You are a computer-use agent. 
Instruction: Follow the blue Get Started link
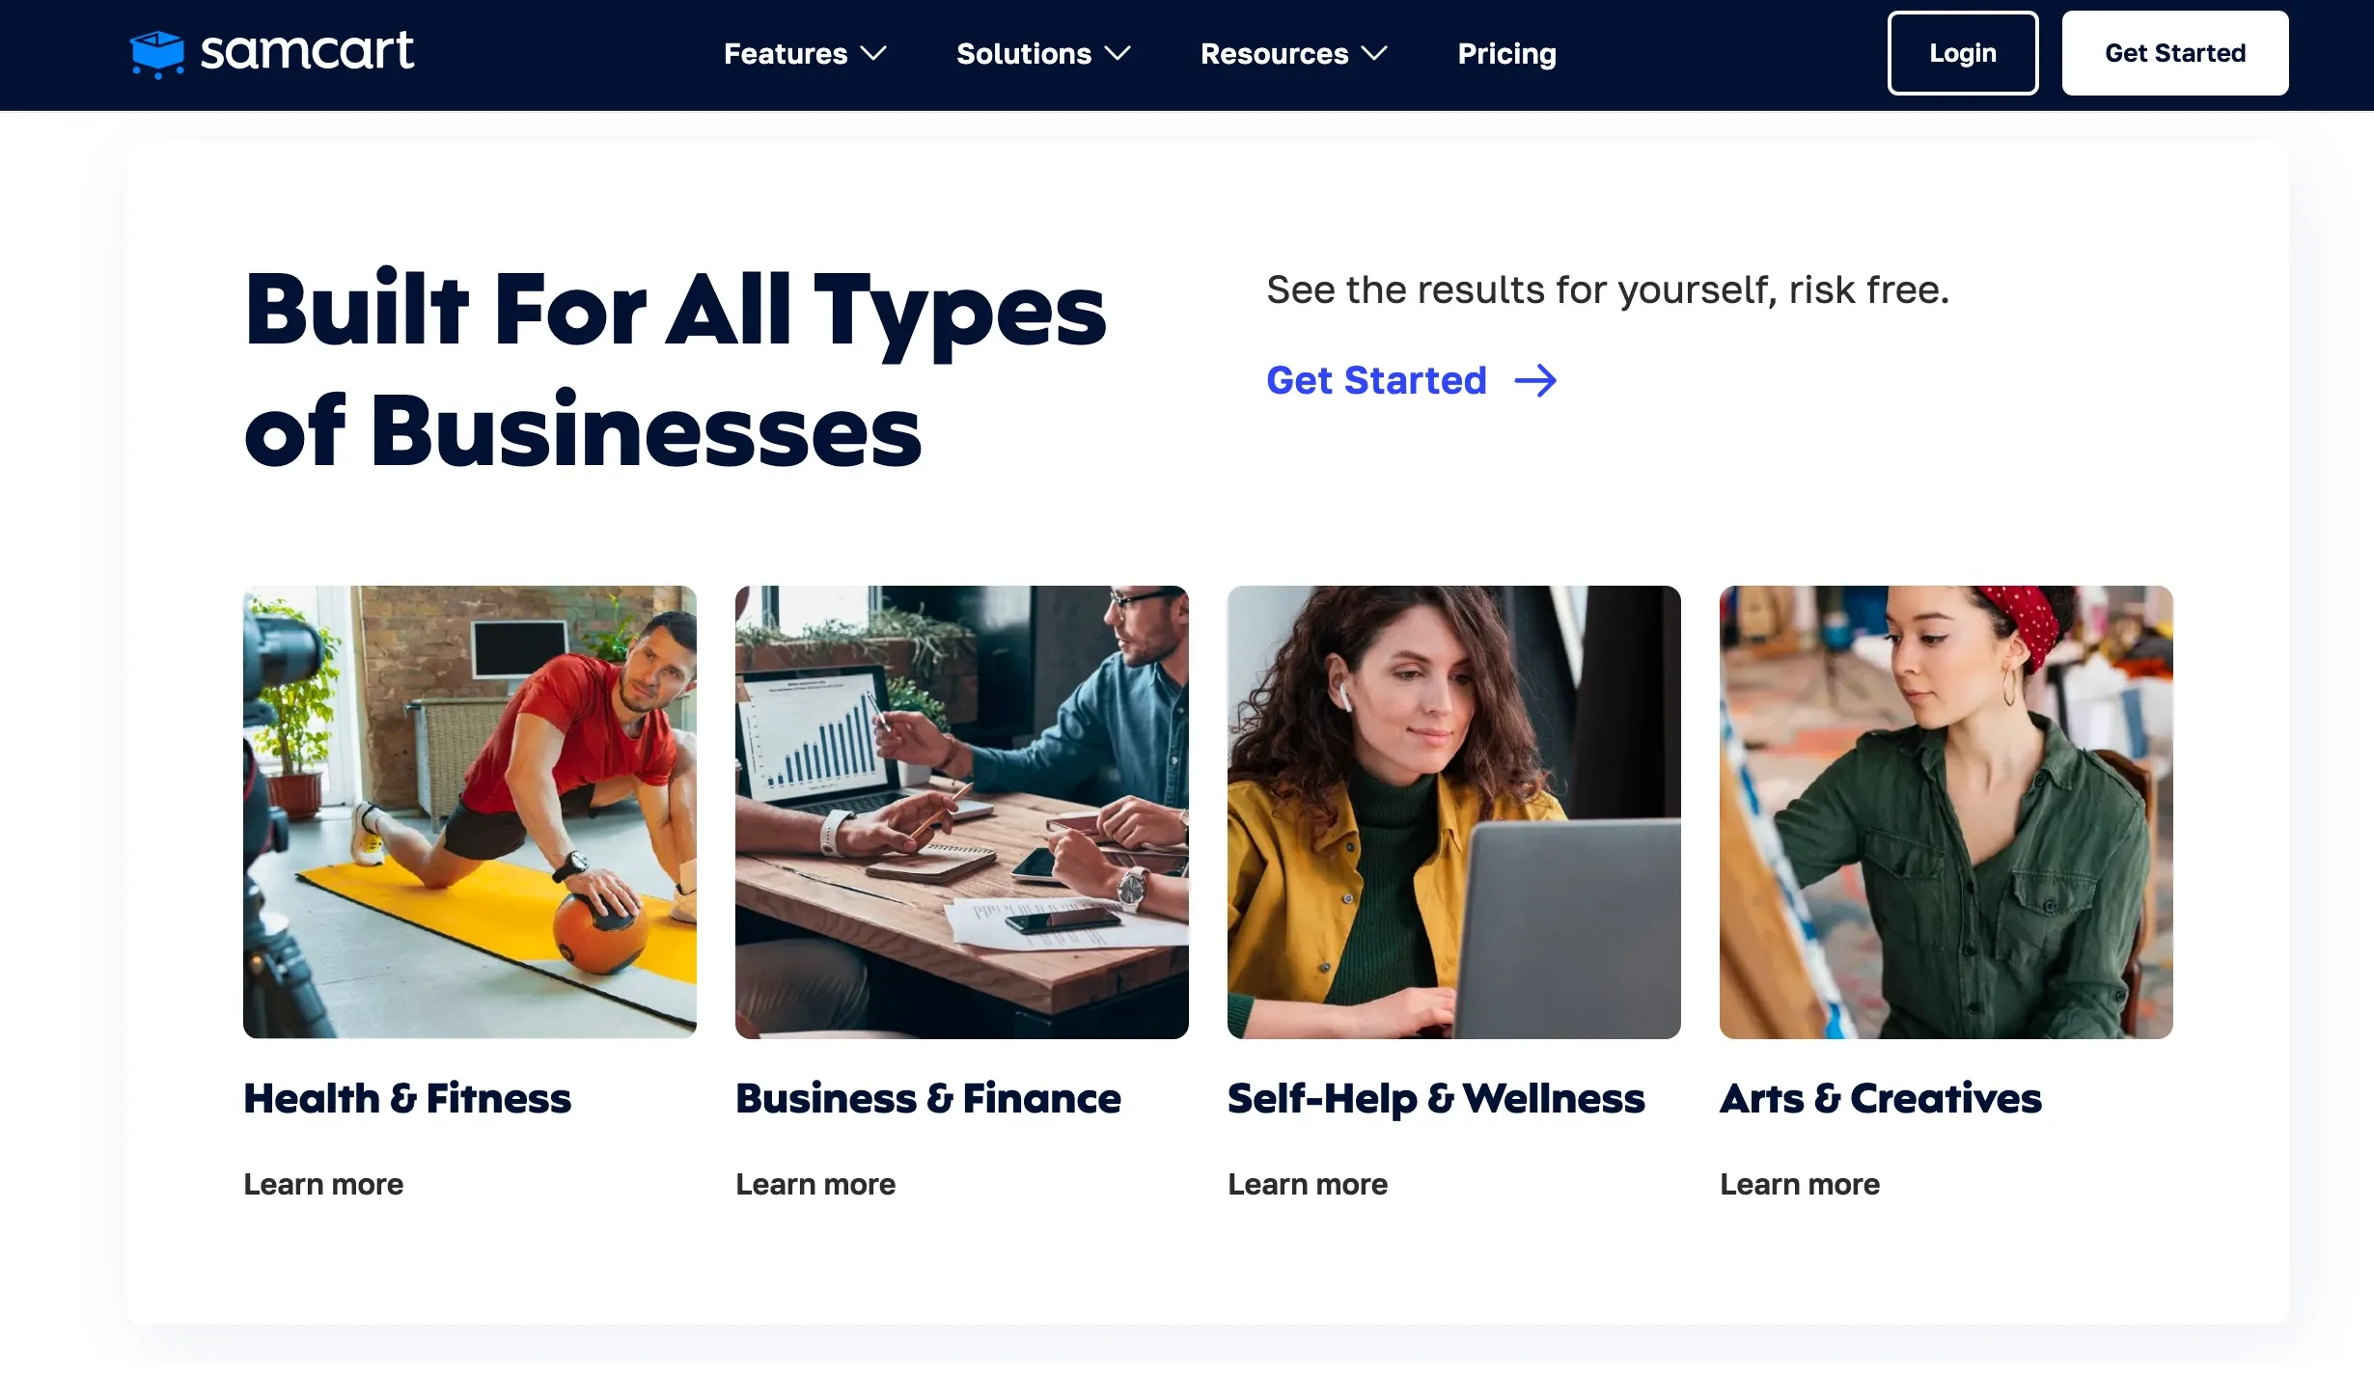(1376, 381)
